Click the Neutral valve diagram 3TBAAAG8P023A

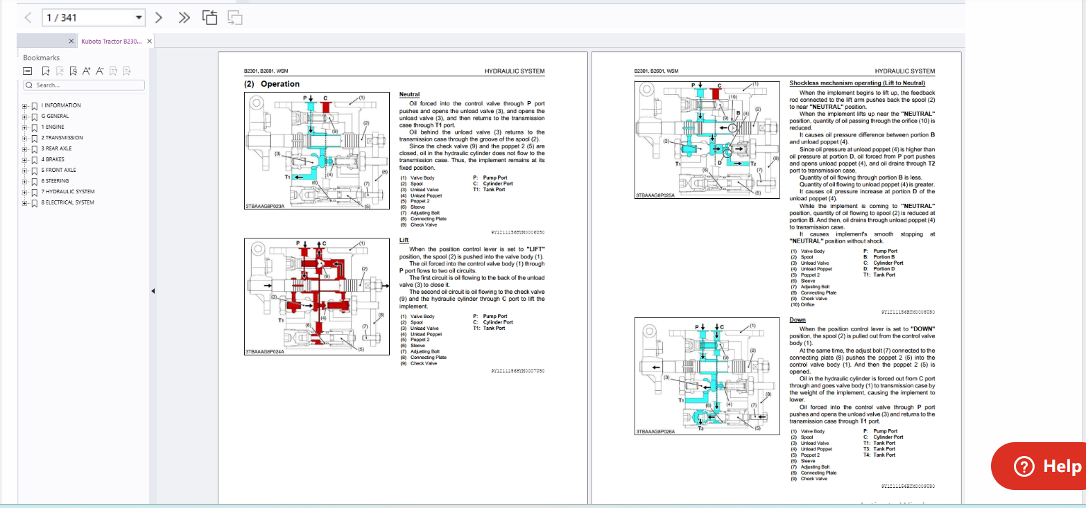point(316,150)
